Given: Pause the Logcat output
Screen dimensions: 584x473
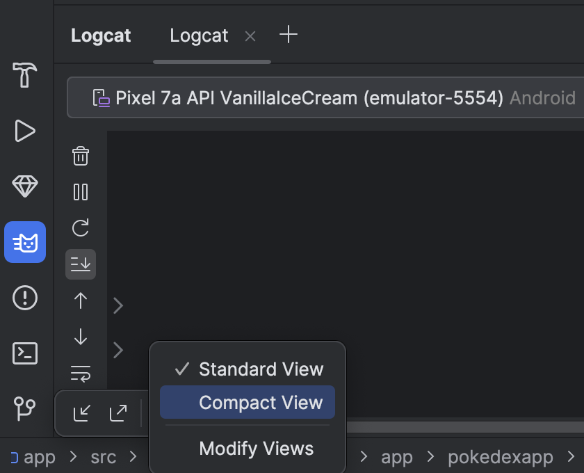Looking at the screenshot, I should coord(81,192).
